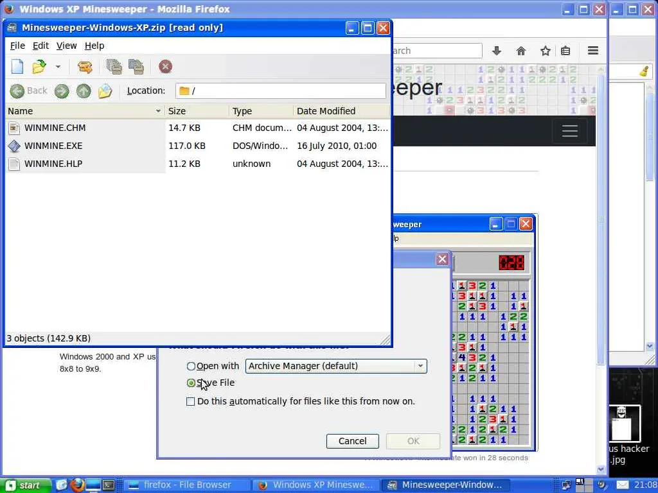
Task: Click the OK button in the download dialog
Action: (x=413, y=441)
